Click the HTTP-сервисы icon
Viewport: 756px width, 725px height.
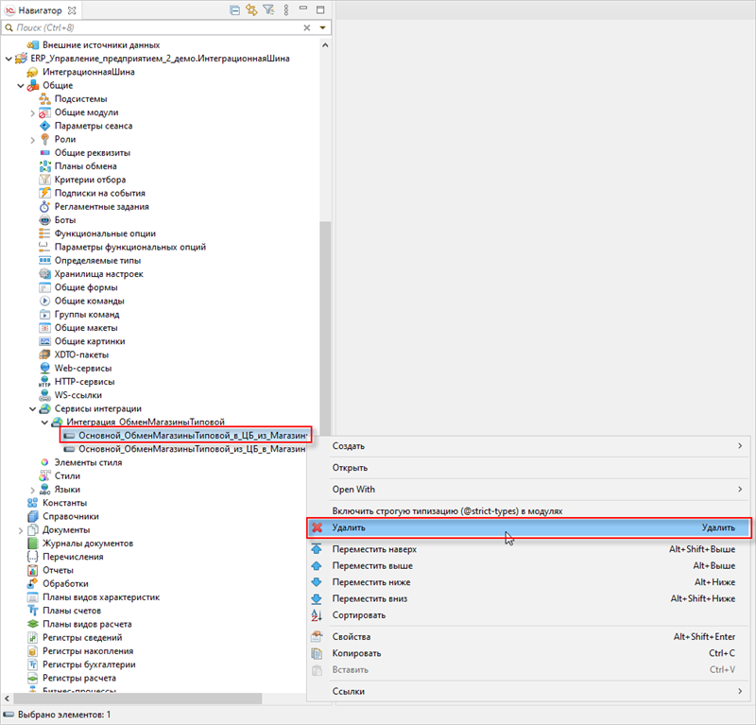click(44, 382)
